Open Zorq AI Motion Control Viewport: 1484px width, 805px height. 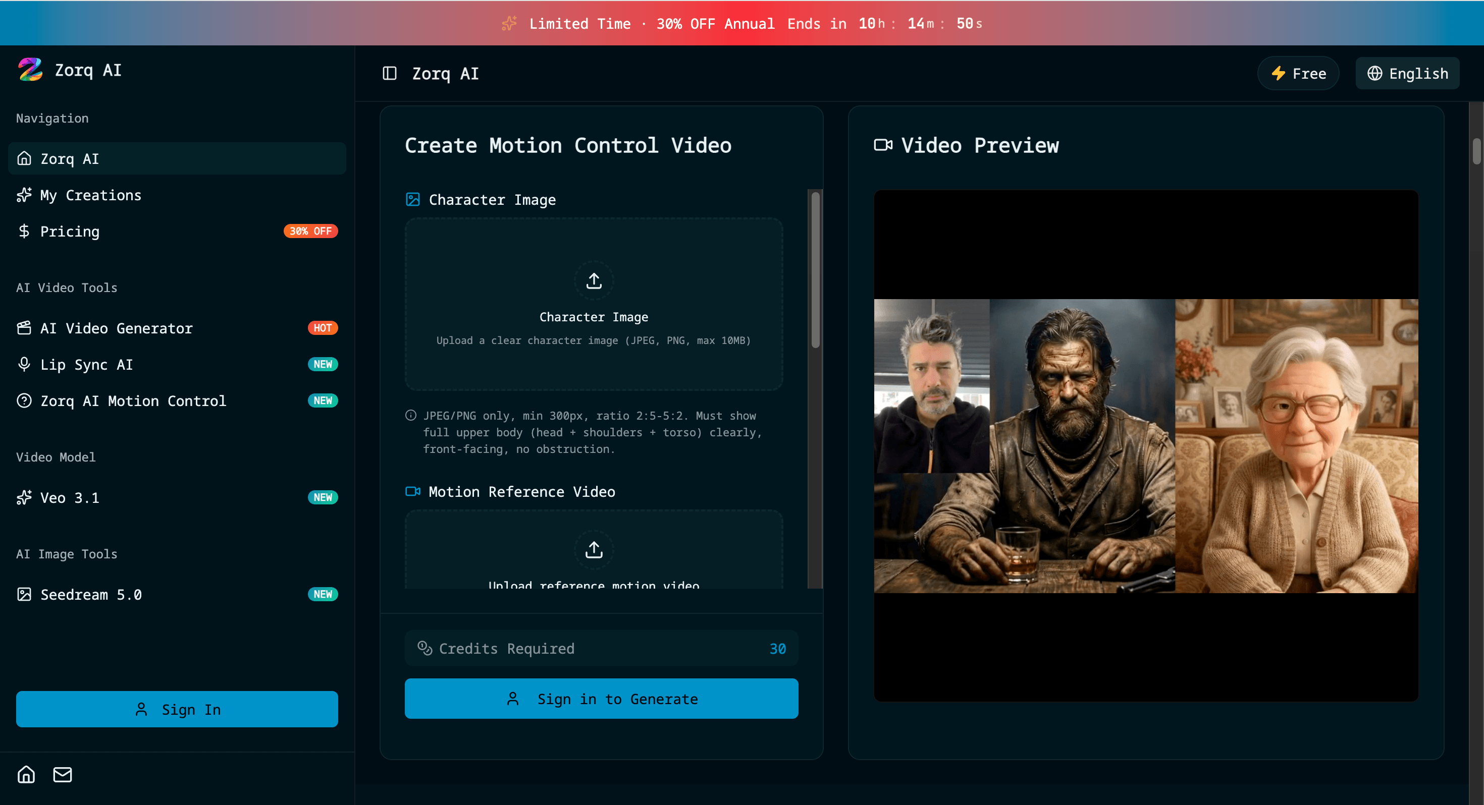point(133,401)
